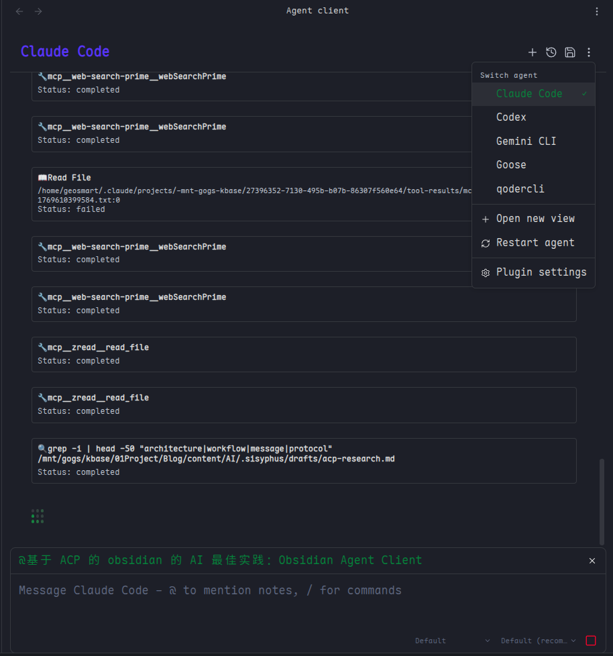Switch agent to Goose
This screenshot has width=613, height=656.
tap(533, 165)
